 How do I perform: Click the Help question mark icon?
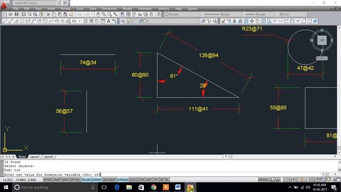coord(159,14)
